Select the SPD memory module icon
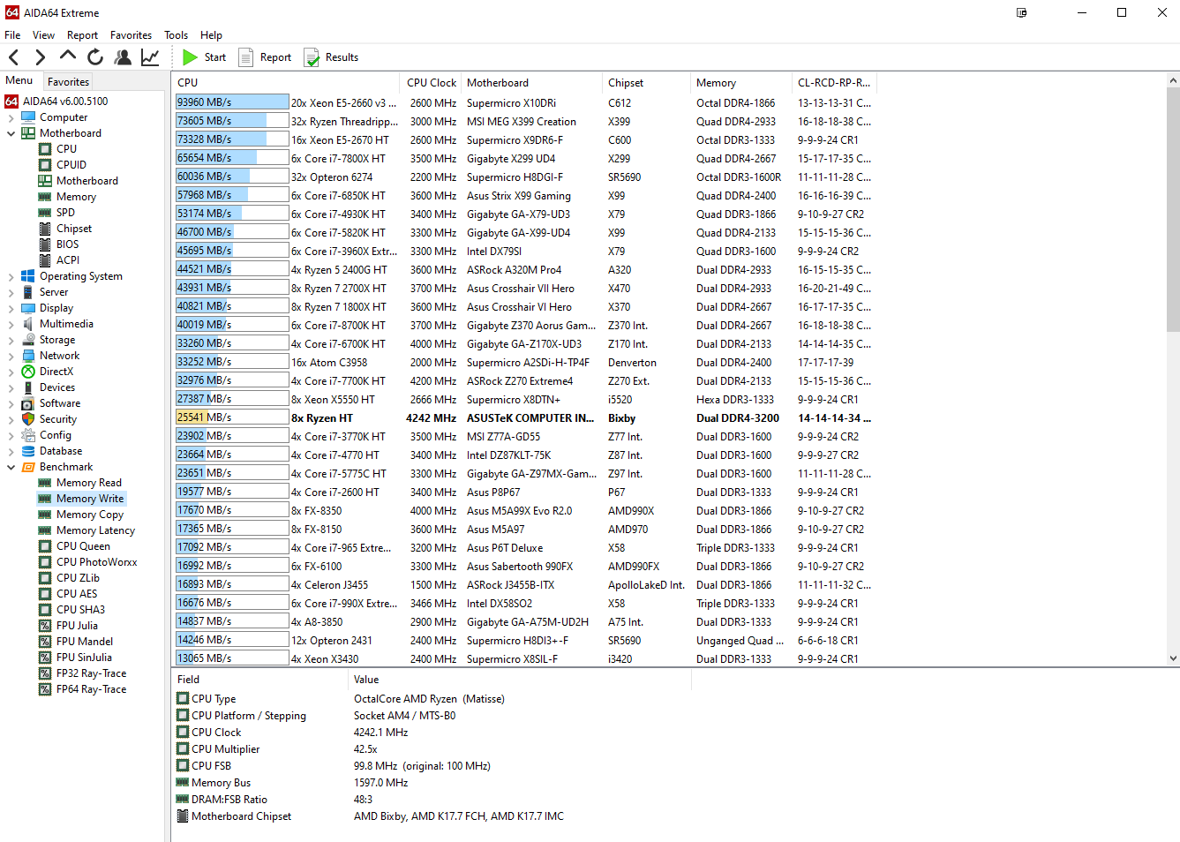The image size is (1180, 842). (45, 213)
